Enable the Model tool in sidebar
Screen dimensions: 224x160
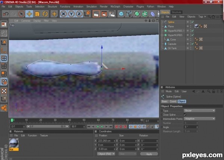[4, 43]
